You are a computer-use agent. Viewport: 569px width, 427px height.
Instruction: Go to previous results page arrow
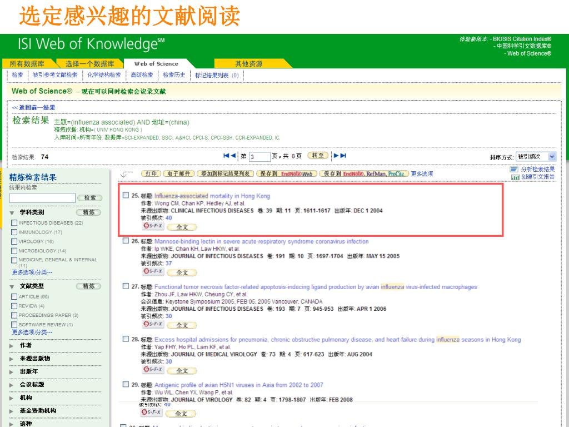tap(233, 156)
